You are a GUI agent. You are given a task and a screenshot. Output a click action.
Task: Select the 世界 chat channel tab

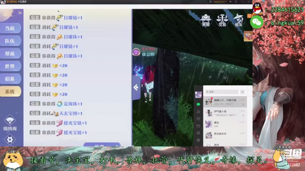[x=10, y=66]
